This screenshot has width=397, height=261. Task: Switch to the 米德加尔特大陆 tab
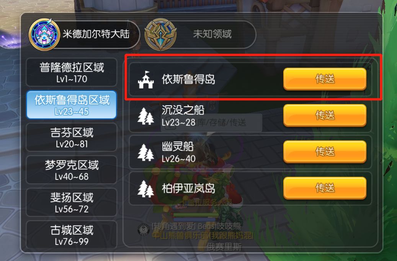click(x=84, y=34)
